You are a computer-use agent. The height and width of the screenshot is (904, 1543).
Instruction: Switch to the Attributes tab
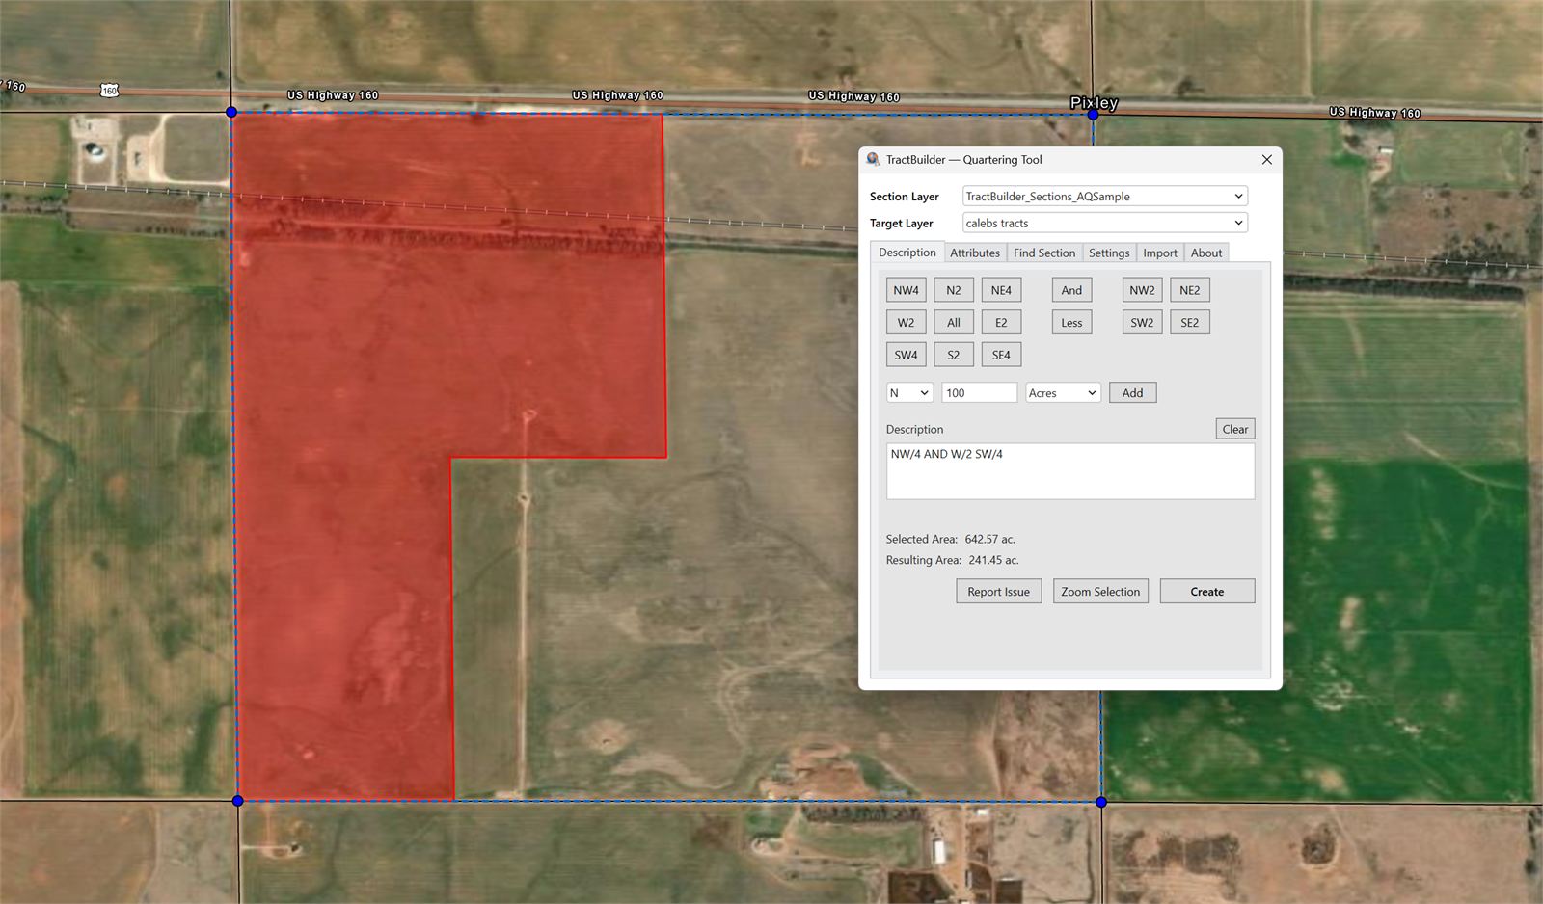click(974, 253)
